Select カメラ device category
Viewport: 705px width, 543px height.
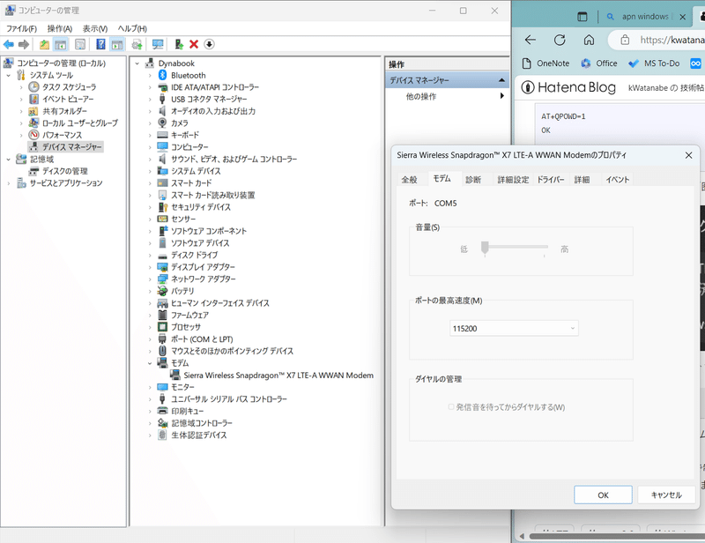click(x=180, y=123)
